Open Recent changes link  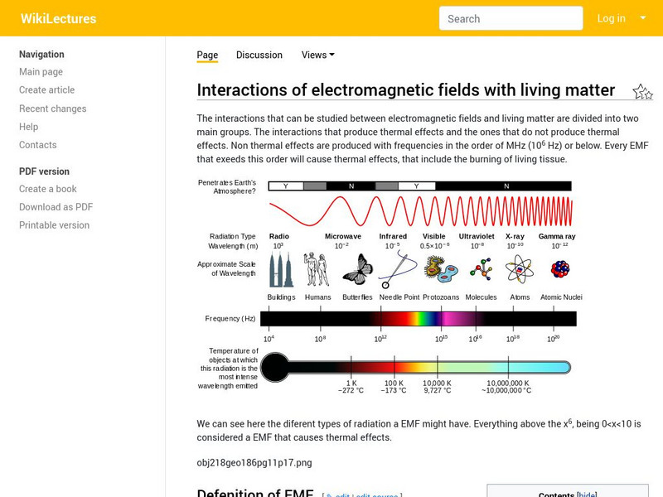point(53,109)
